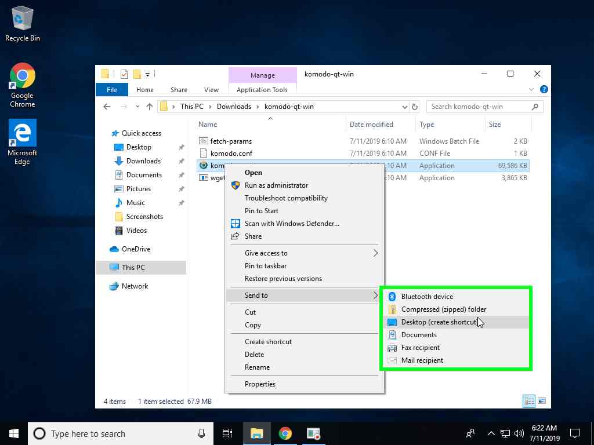The width and height of the screenshot is (594, 445).
Task: Send file to Documents
Action: [x=457, y=335]
